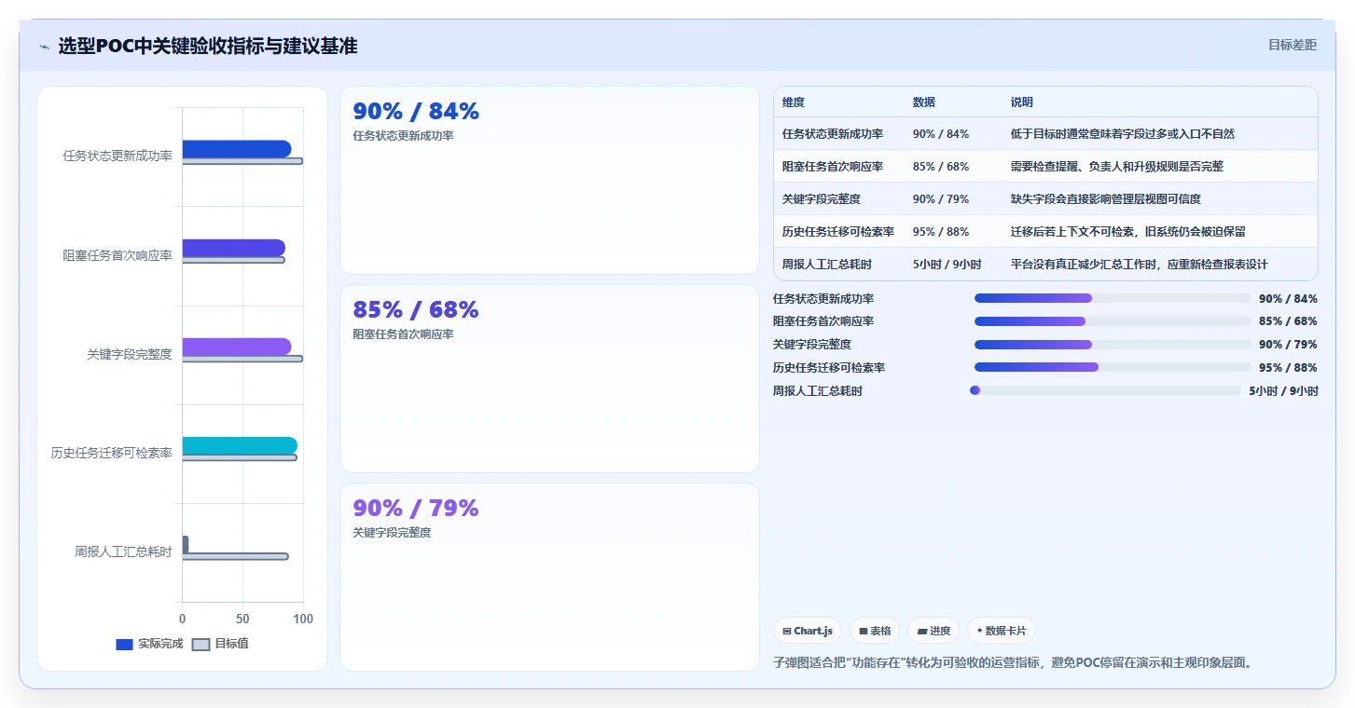Viewport: 1355px width, 708px height.
Task: Open the 90% / 79% data card
Action: click(x=549, y=577)
